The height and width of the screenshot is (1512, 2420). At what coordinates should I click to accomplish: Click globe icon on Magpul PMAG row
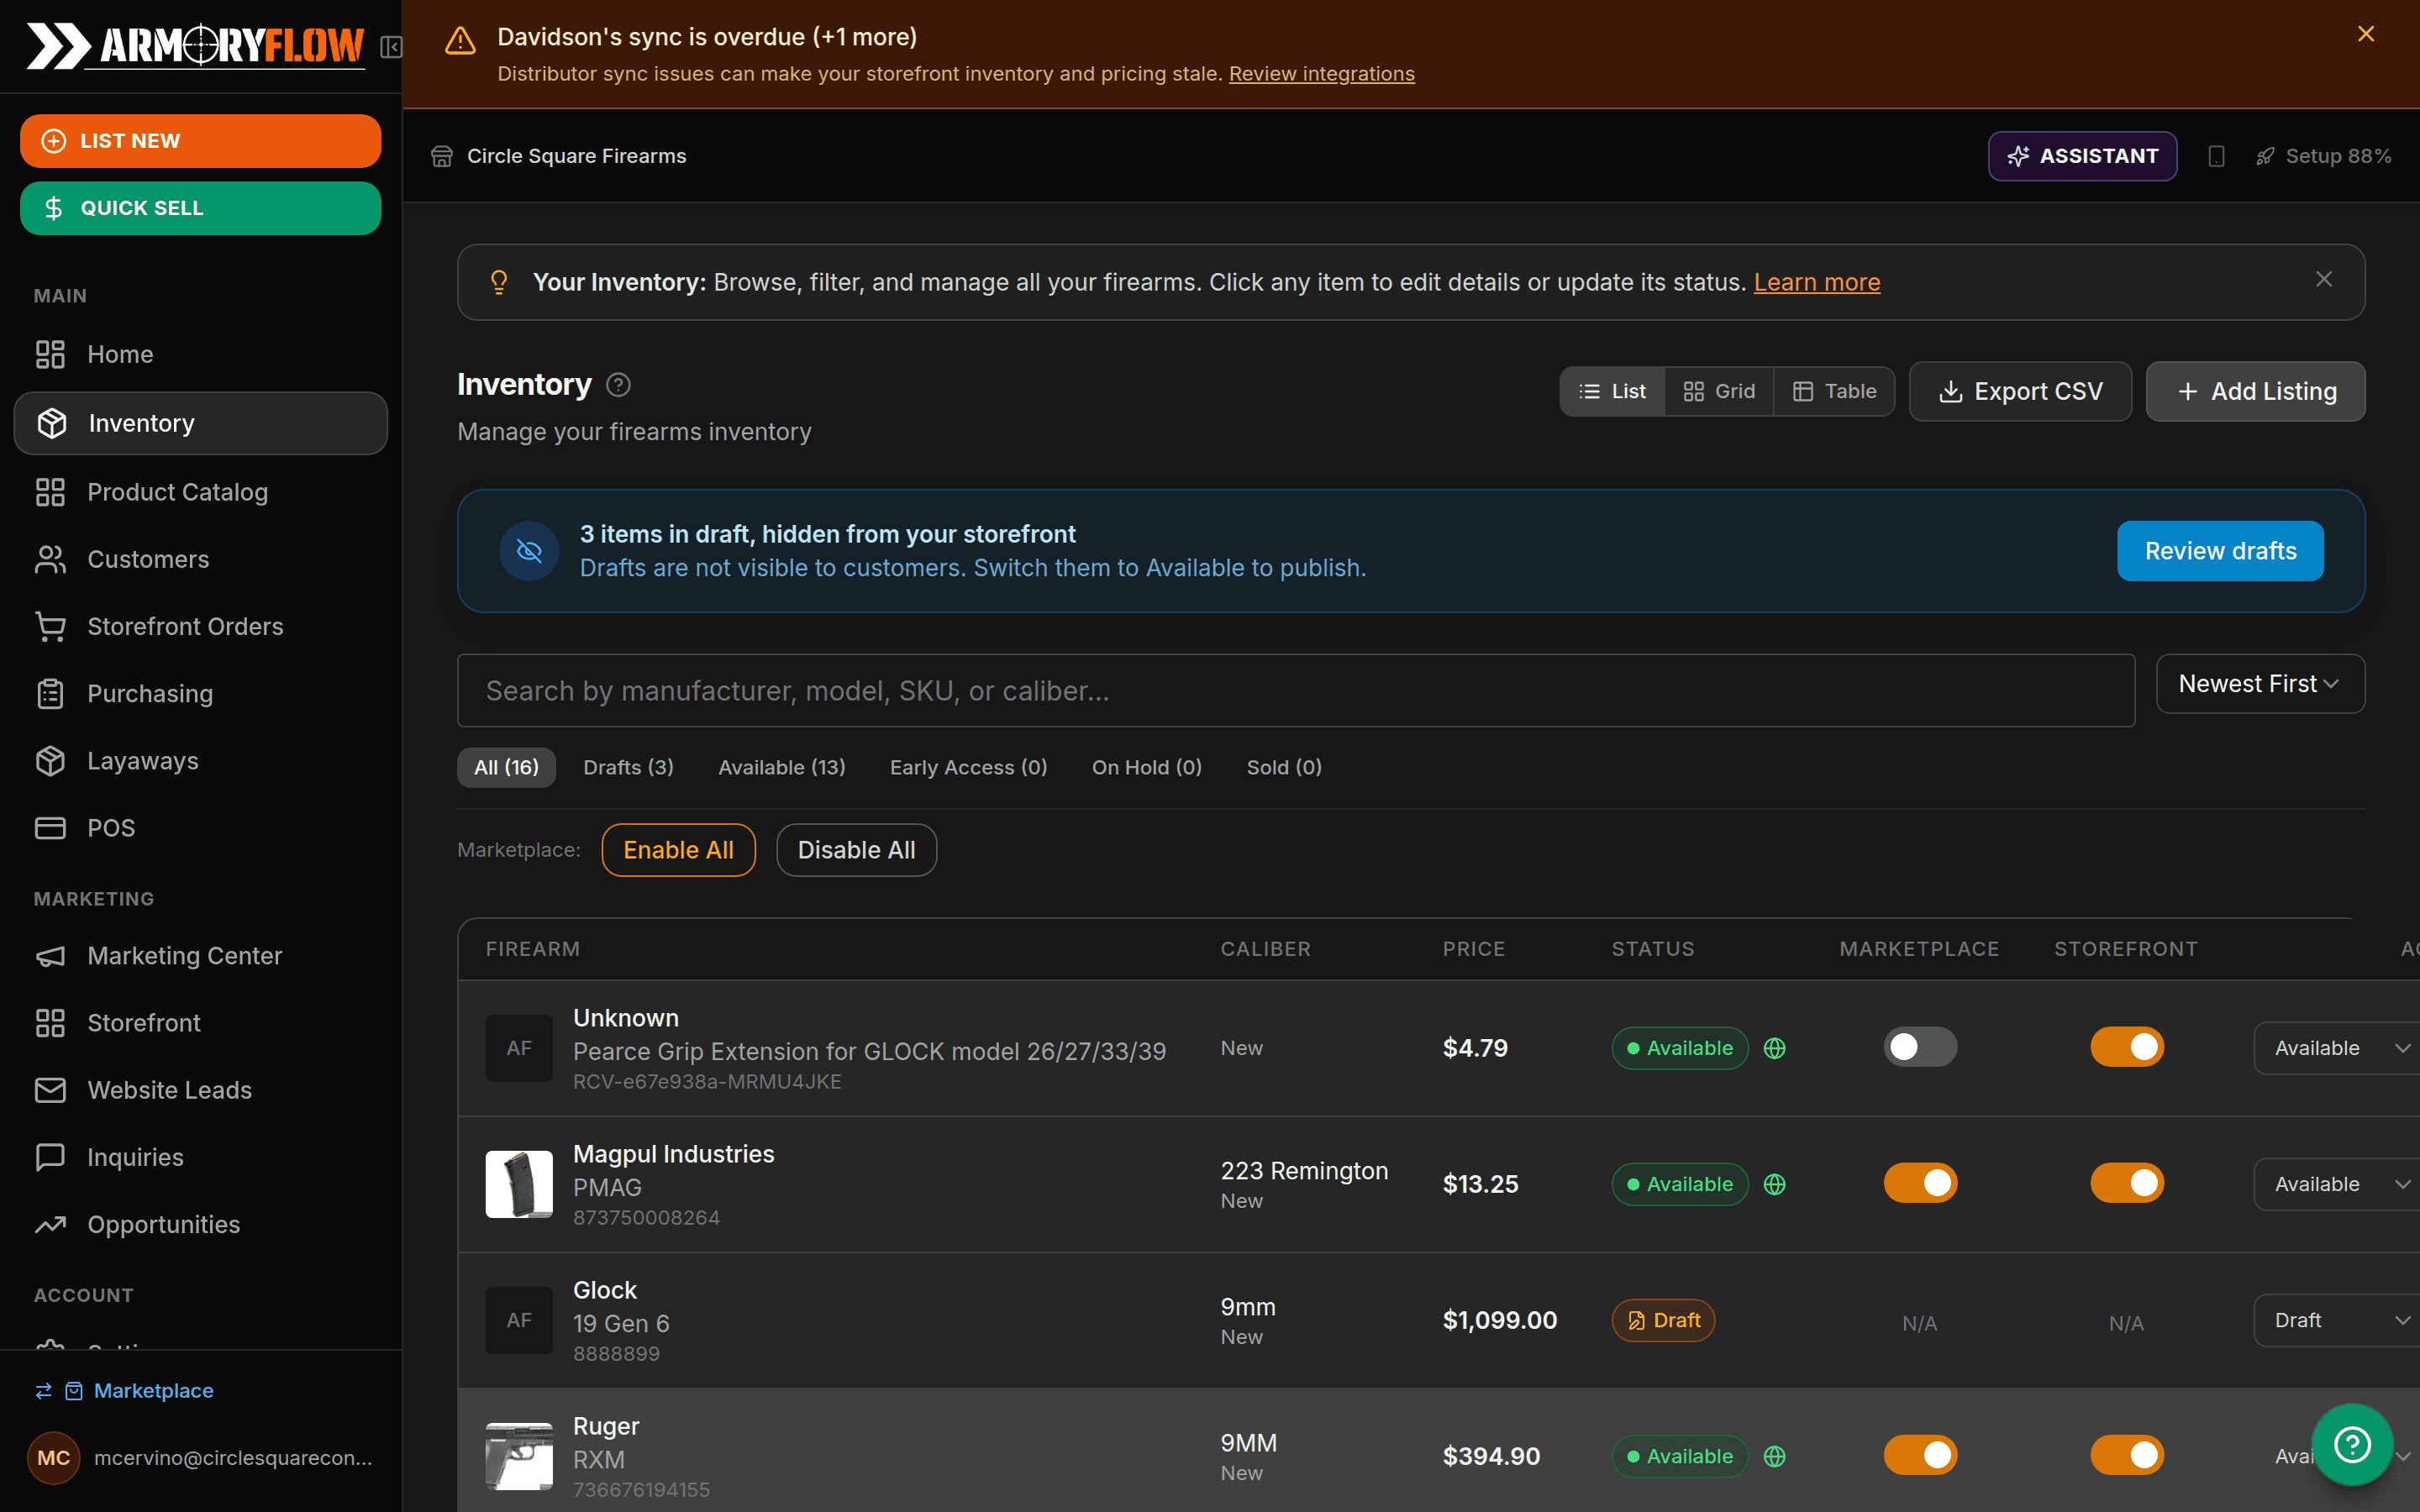[1775, 1184]
